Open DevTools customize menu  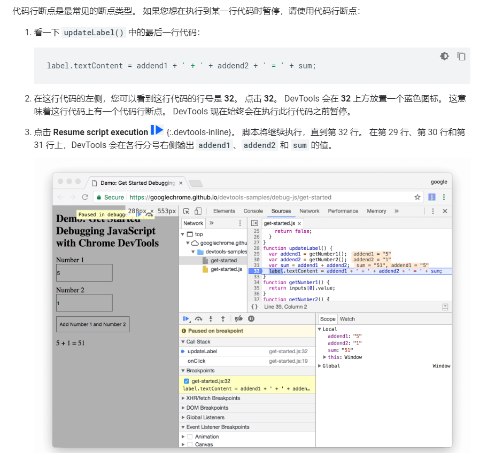(x=433, y=211)
